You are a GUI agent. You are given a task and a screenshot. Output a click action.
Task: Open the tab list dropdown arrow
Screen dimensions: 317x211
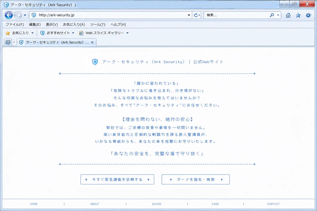tap(14, 42)
